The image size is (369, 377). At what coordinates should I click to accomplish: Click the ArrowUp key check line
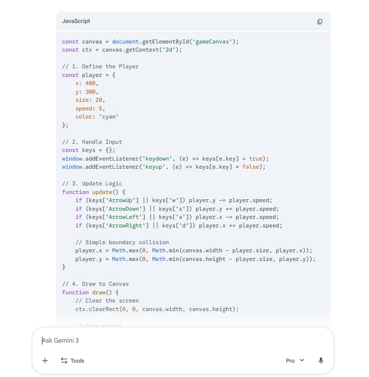pos(174,201)
